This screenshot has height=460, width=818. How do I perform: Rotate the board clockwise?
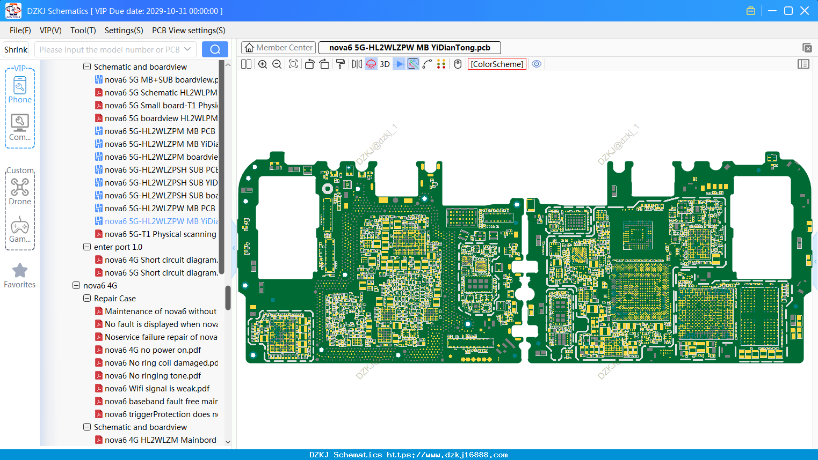(x=324, y=64)
